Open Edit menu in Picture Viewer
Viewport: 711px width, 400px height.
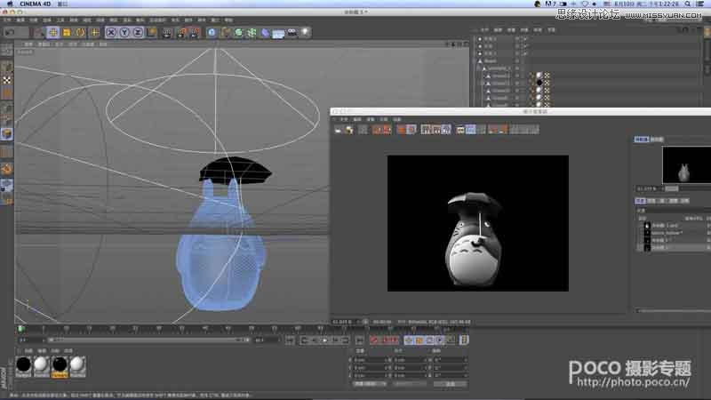(x=357, y=119)
